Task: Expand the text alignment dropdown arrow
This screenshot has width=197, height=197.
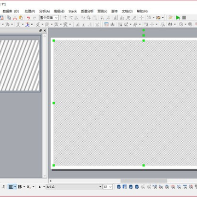Action: click(15, 187)
